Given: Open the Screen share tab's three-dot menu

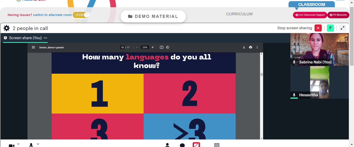Looking at the screenshot, I should (x=45, y=38).
